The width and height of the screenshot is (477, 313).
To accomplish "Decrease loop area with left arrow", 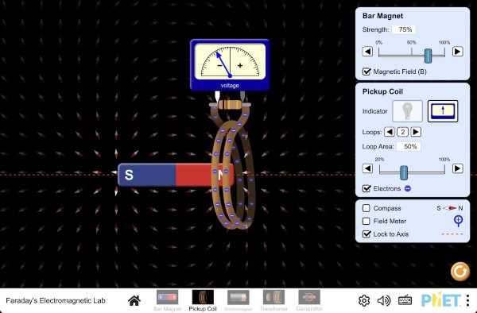I will pos(367,168).
